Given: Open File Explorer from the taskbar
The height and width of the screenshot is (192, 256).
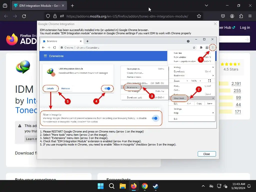Looking at the screenshot, I should pyautogui.click(x=122, y=186).
